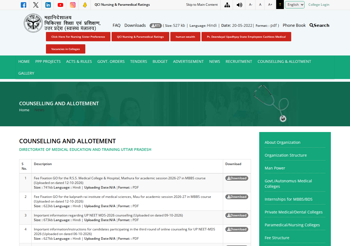Download the R.S.S. Medical College fee GO
350x246 pixels.
237,178
